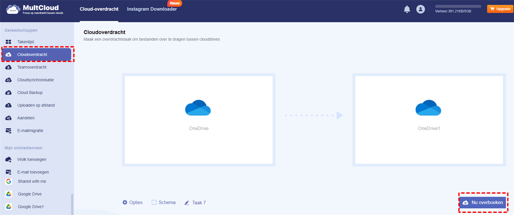Select Uploaden op afstand item

pyautogui.click(x=36, y=105)
